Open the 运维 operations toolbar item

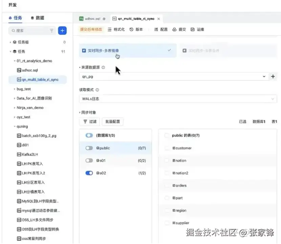[x=197, y=29]
